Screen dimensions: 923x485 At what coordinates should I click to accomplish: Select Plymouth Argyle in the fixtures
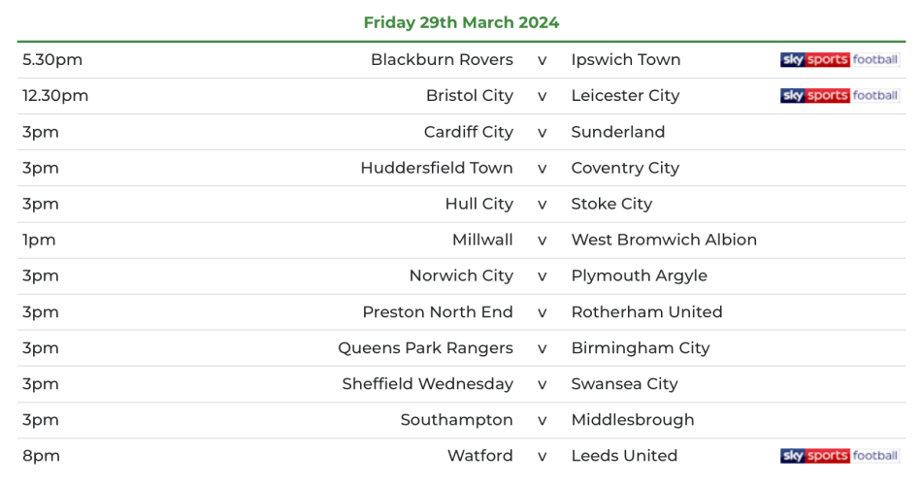click(639, 275)
